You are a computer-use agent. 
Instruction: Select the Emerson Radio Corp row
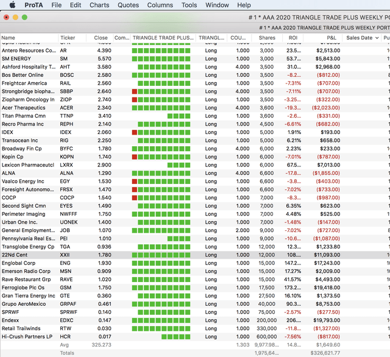(195, 271)
